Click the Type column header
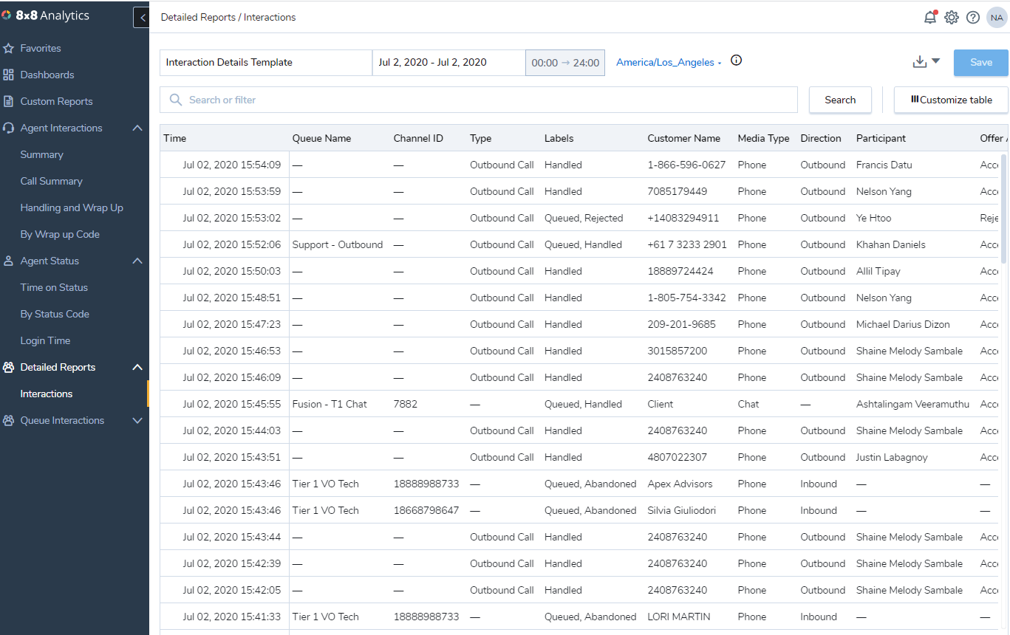This screenshot has height=635, width=1010. [x=480, y=138]
